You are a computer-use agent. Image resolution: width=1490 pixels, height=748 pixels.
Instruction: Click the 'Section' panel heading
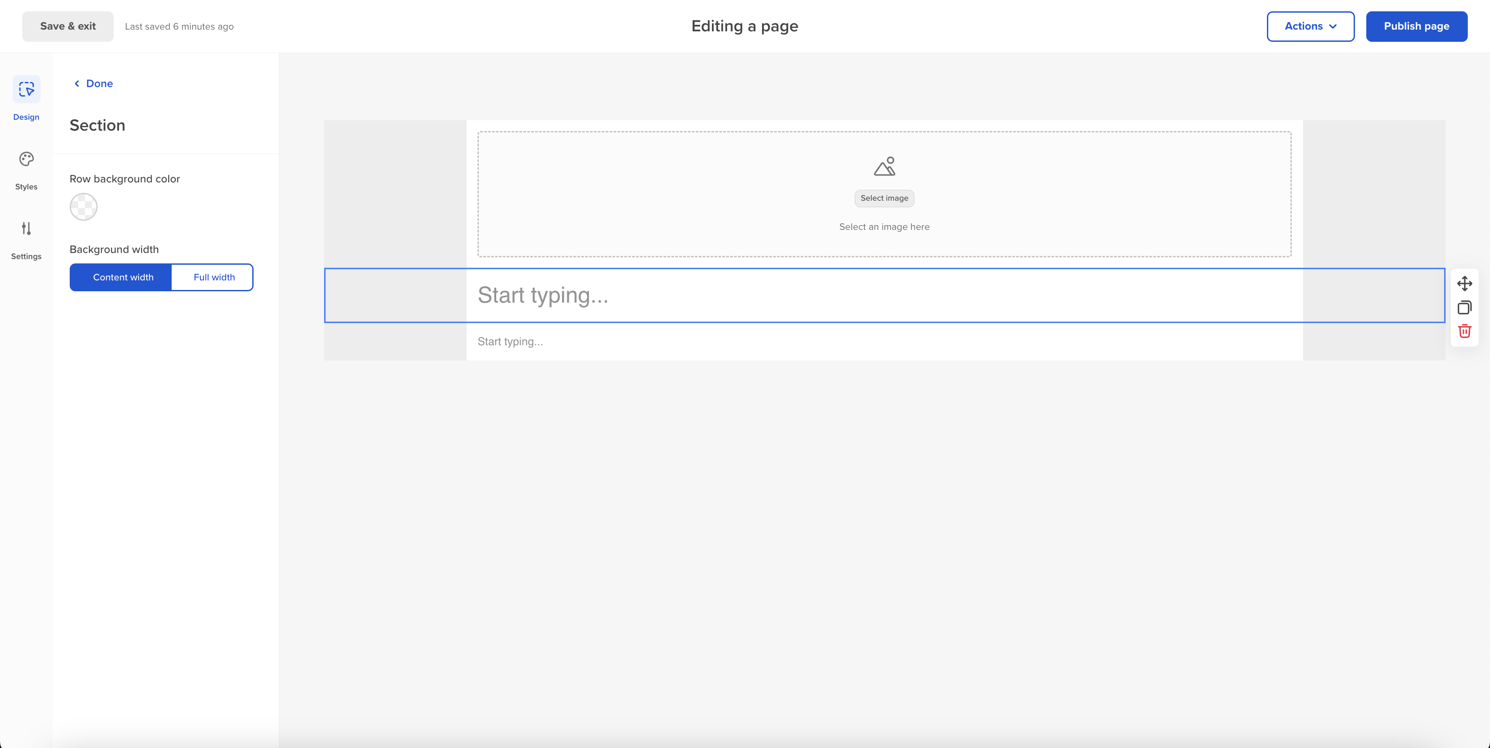pyautogui.click(x=97, y=125)
